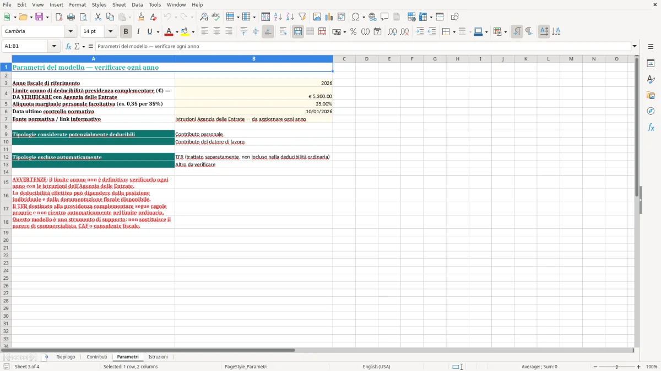Apply the red font color
Screen dimensions: 661x371
[169, 32]
